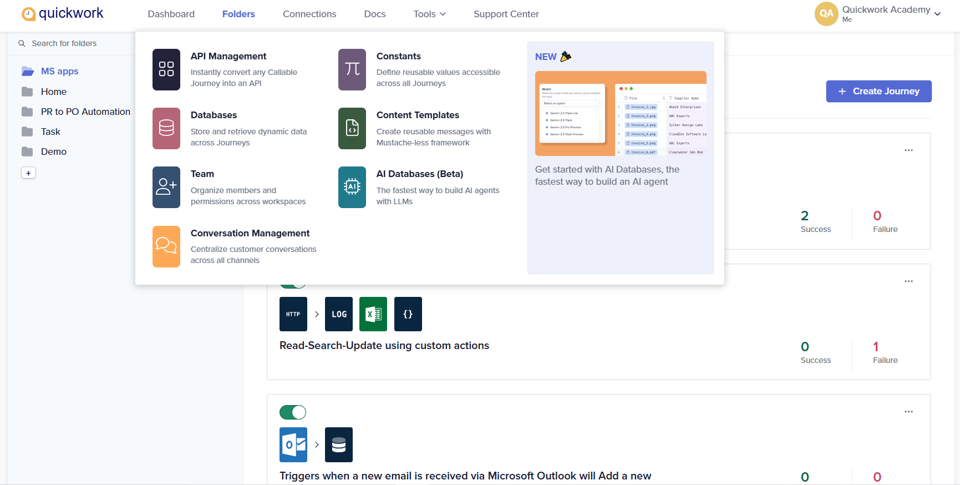Screen dimensions: 960x485
Task: Click the Microsoft Outlook trigger icon
Action: tap(293, 444)
